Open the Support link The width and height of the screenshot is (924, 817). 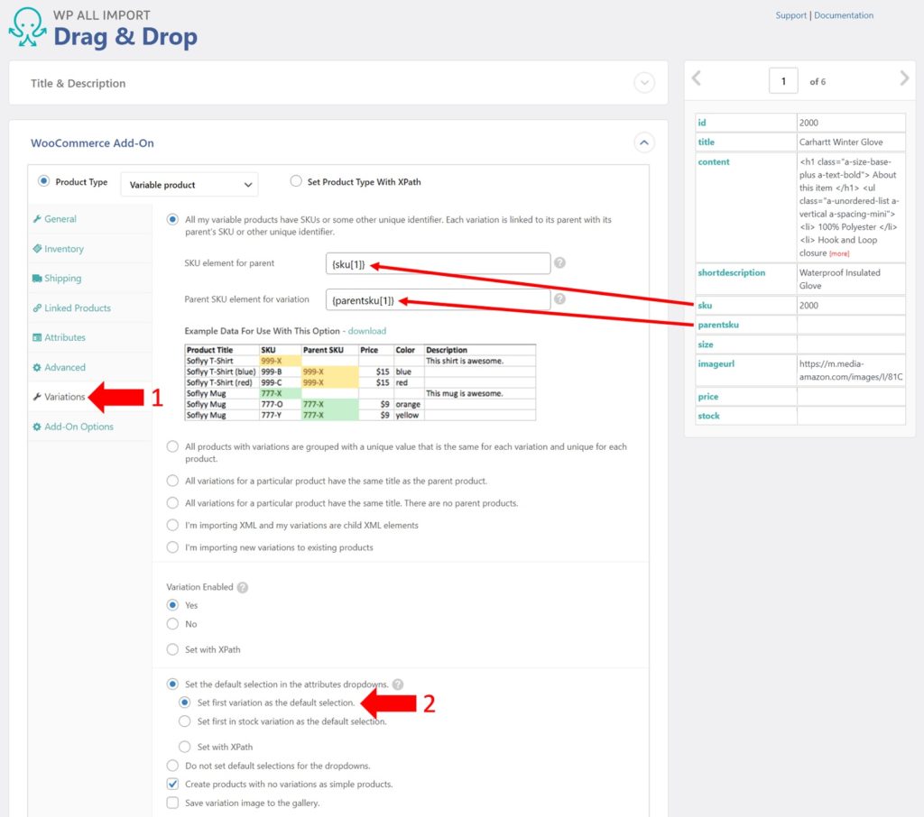tap(790, 15)
